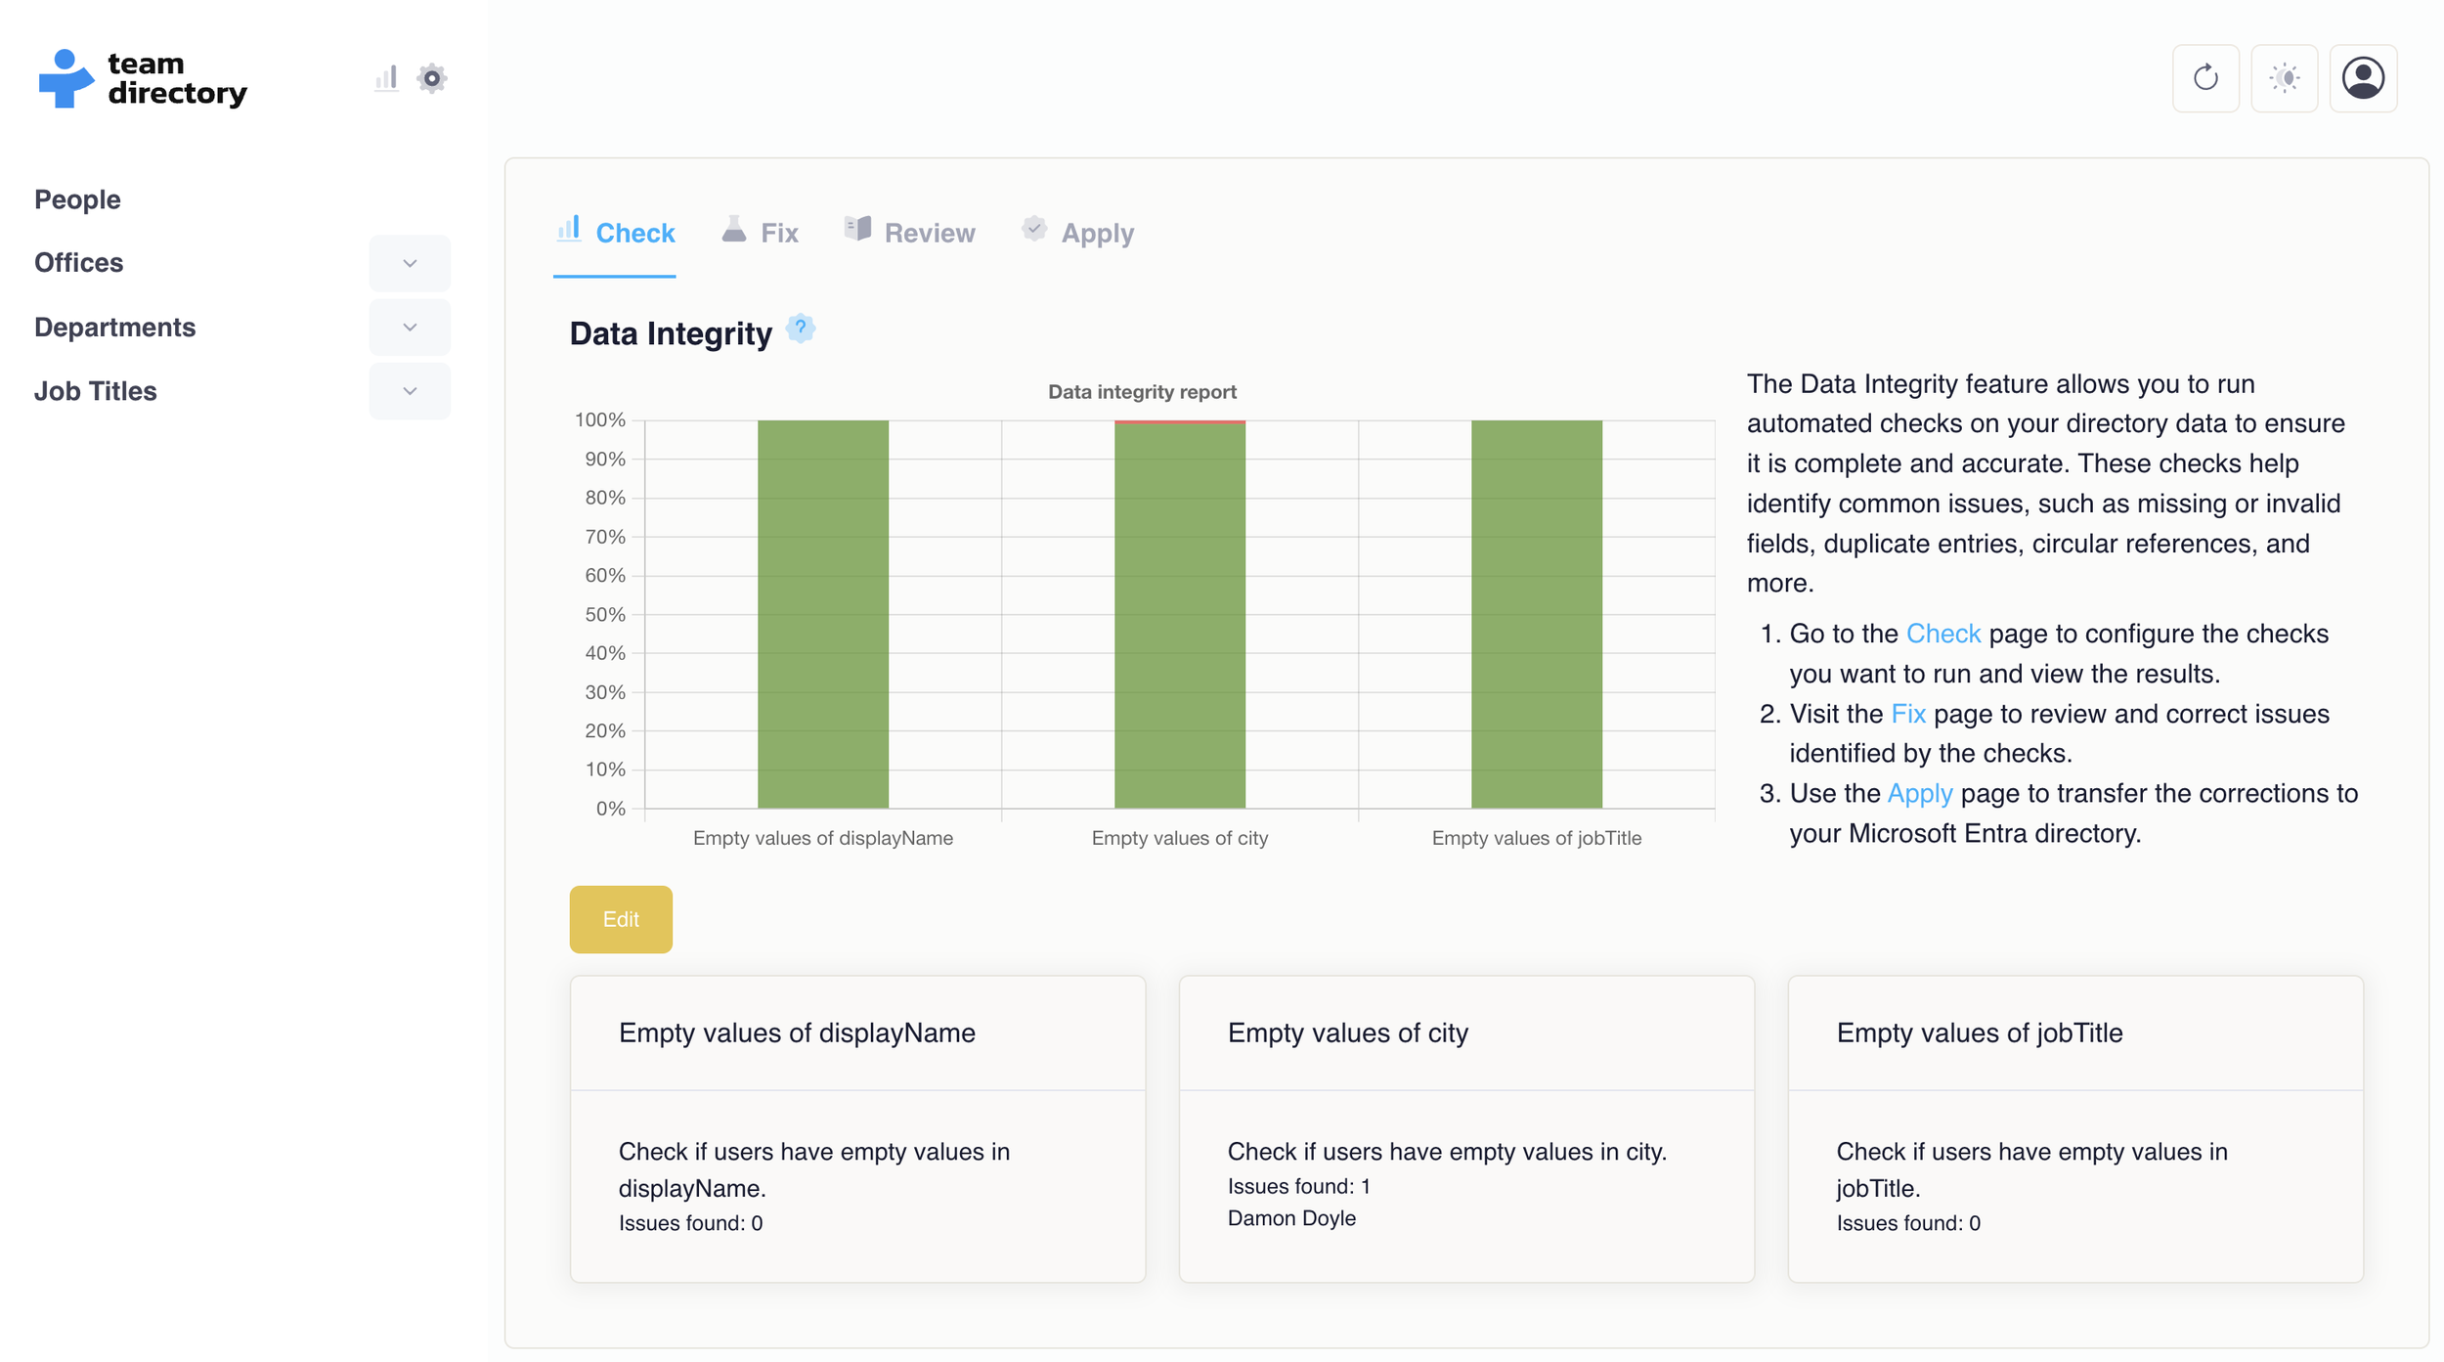The image size is (2444, 1362).
Task: Expand the Offices section chevron
Action: (410, 263)
